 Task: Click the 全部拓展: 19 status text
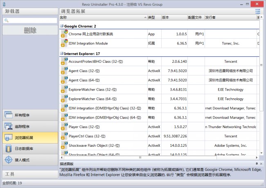tap(12, 183)
